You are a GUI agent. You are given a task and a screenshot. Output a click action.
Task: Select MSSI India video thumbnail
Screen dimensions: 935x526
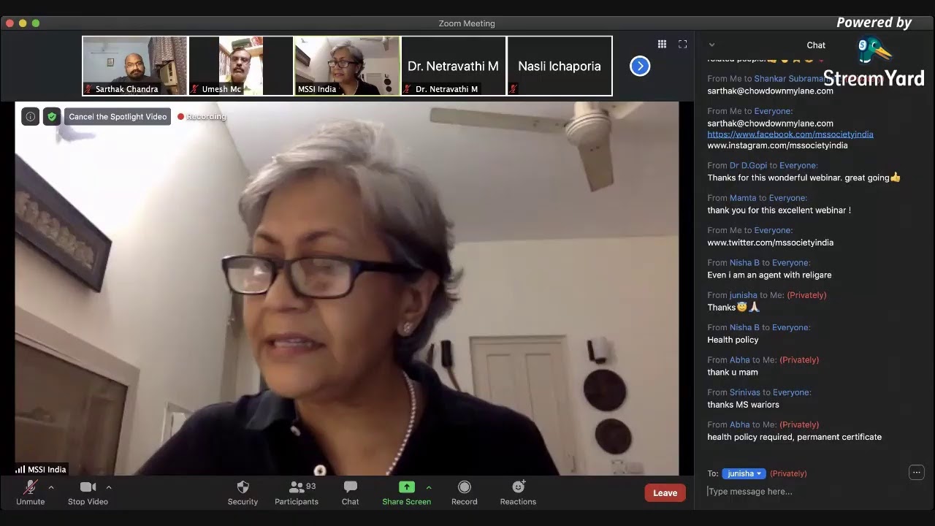[x=347, y=66]
